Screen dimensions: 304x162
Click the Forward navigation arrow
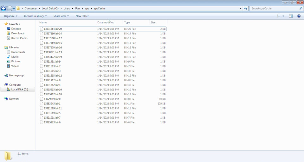[x=9, y=8]
